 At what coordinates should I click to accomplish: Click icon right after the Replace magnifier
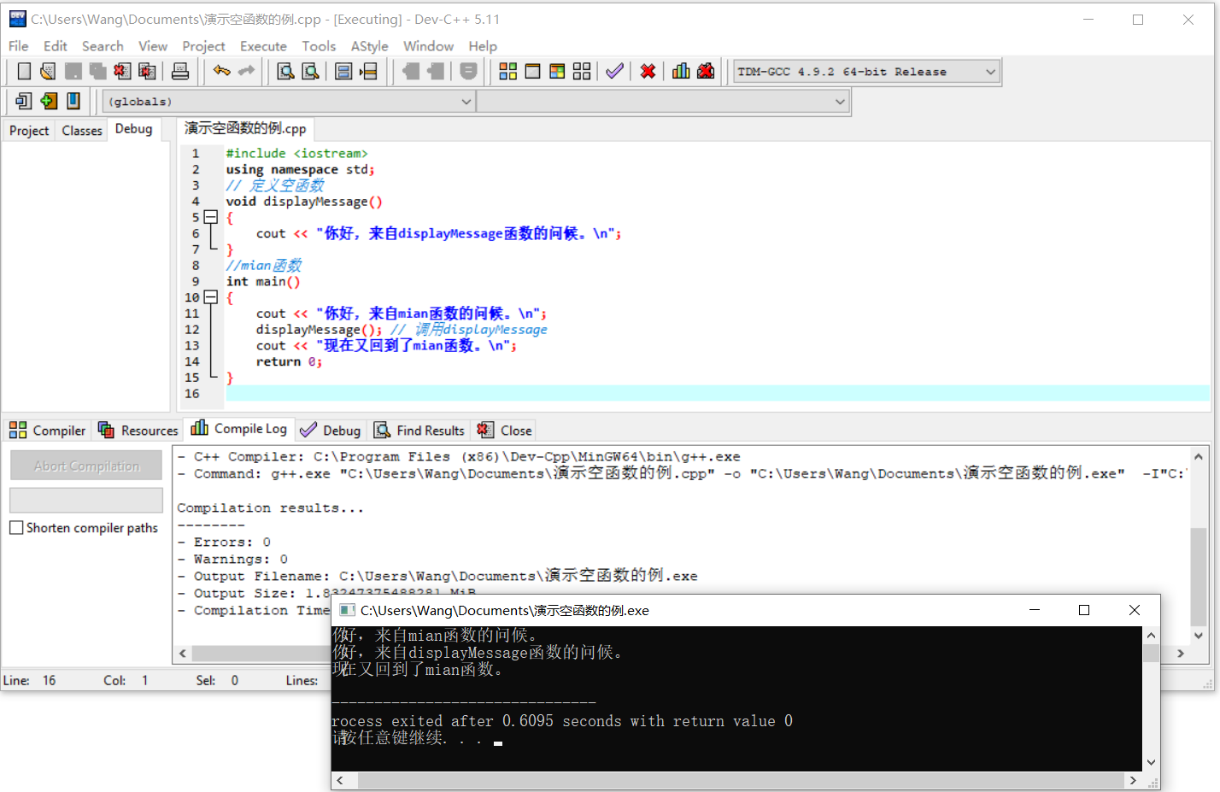tap(343, 72)
